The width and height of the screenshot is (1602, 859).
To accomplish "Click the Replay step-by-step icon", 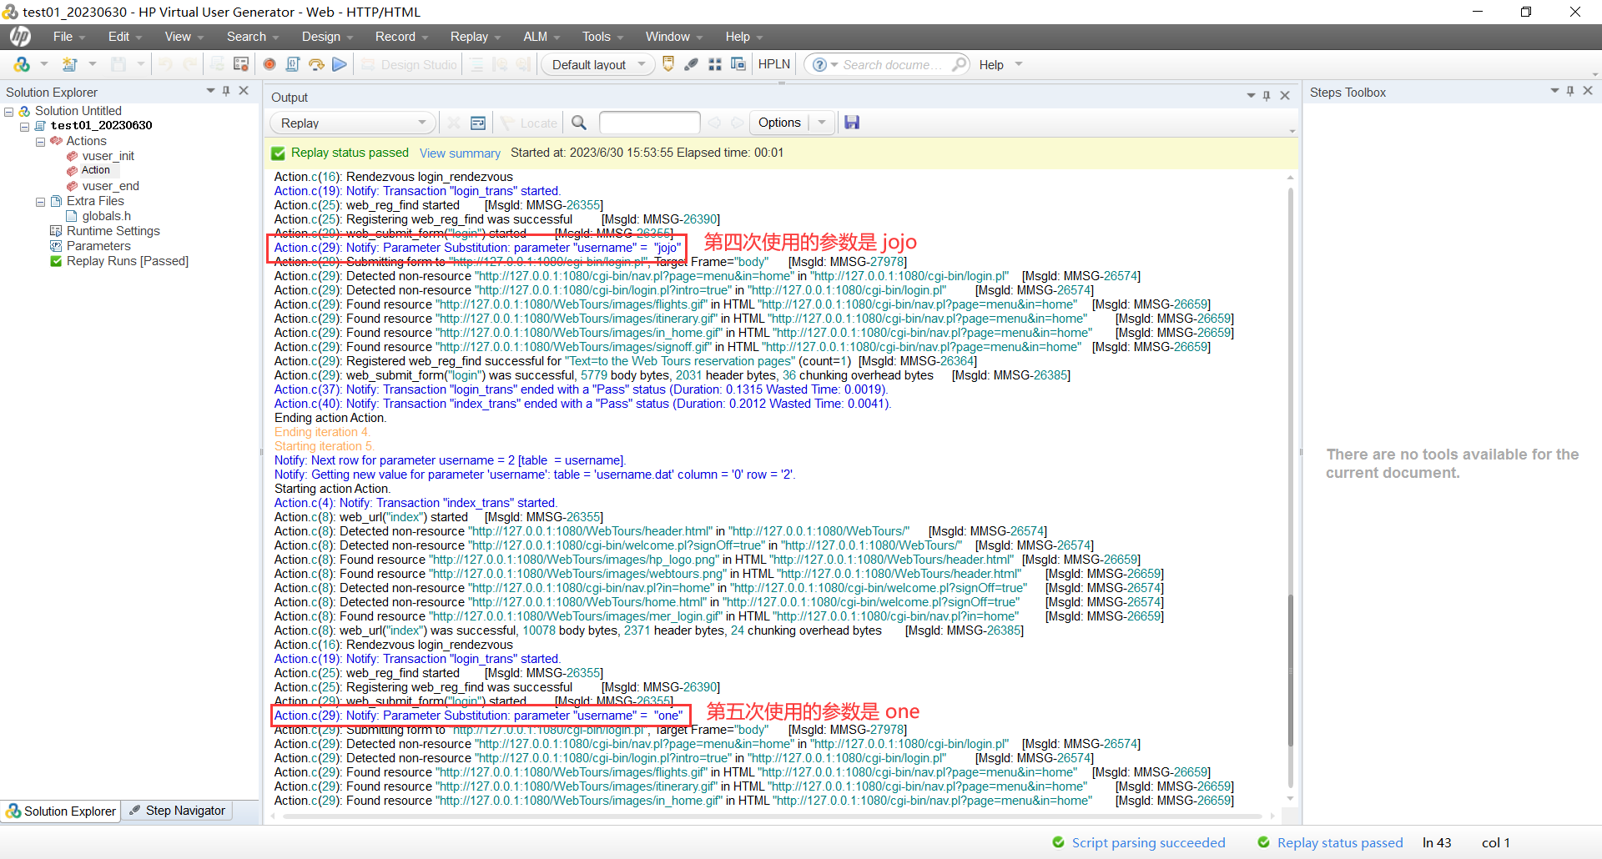I will tap(316, 64).
